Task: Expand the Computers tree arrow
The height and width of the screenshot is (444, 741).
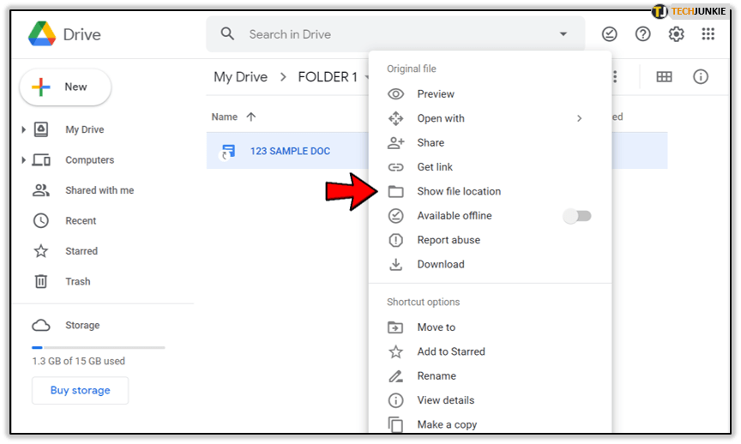Action: click(x=23, y=160)
